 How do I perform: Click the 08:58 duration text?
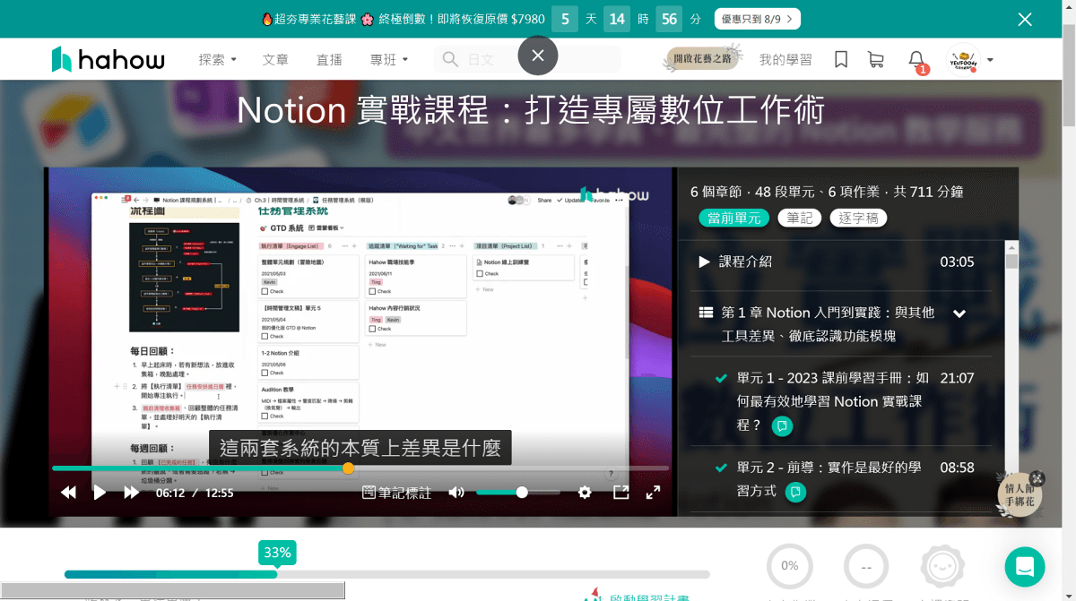pos(957,468)
